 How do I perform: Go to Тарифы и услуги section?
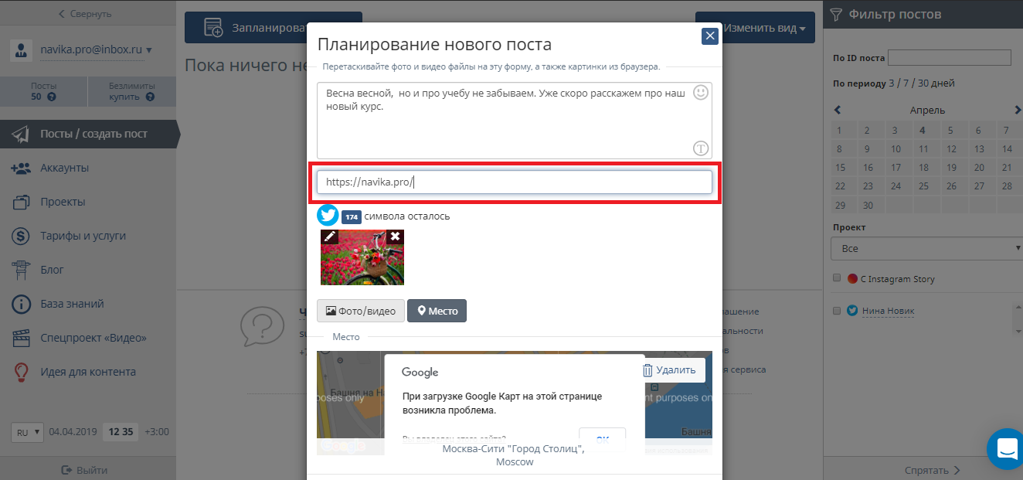[83, 236]
